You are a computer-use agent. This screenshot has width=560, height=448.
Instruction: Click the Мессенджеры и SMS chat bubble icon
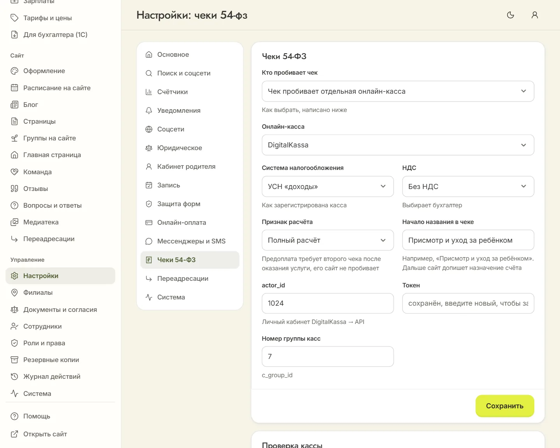pyautogui.click(x=149, y=241)
